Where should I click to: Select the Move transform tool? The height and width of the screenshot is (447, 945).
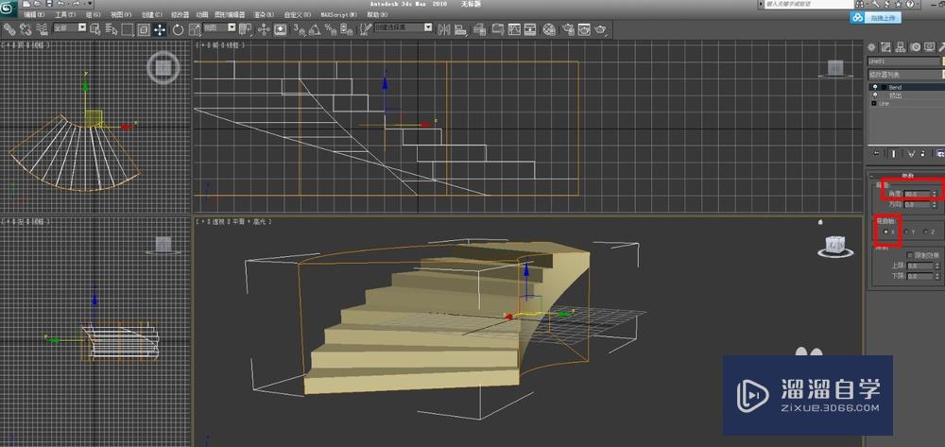tap(160, 29)
